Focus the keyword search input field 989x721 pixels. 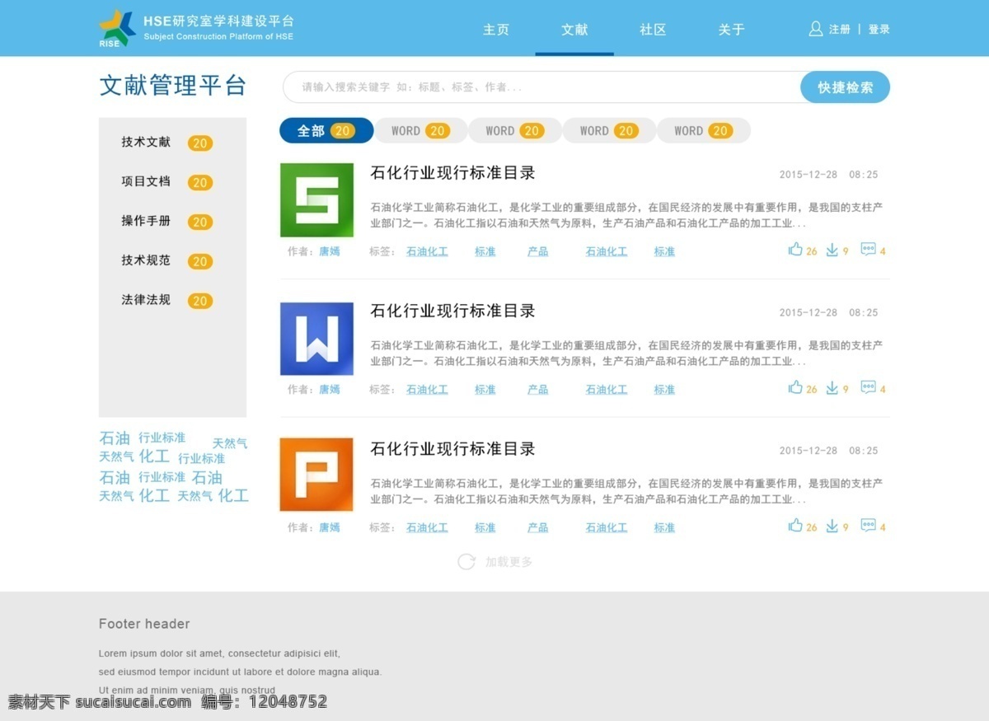(541, 87)
